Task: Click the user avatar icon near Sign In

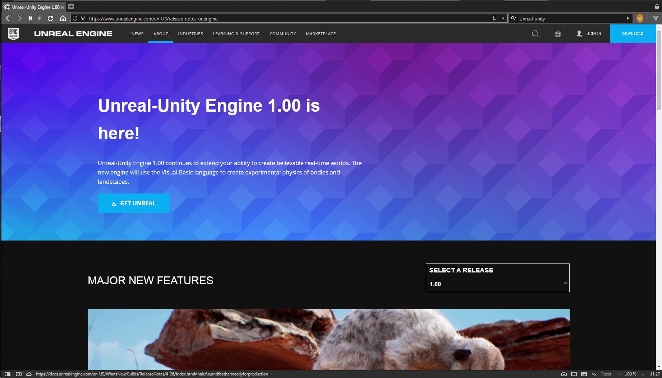Action: [x=579, y=34]
